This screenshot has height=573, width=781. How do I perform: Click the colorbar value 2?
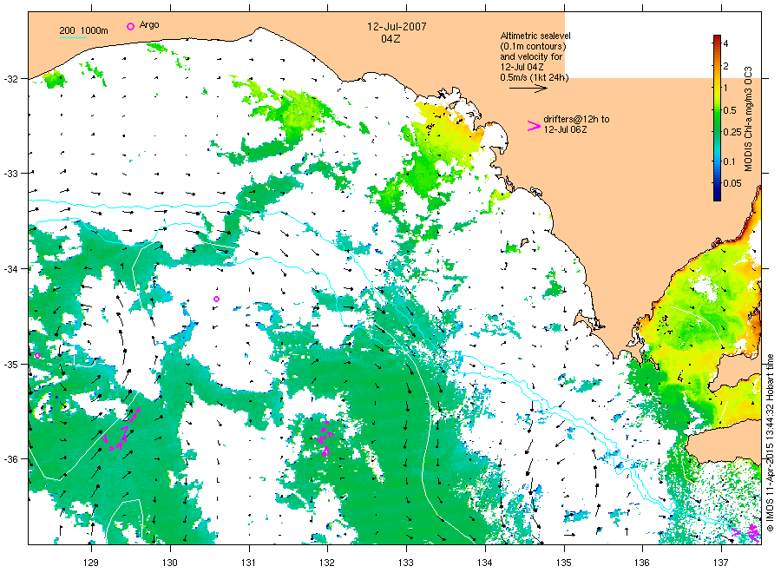coord(725,66)
